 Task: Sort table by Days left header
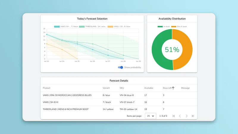click(167, 88)
